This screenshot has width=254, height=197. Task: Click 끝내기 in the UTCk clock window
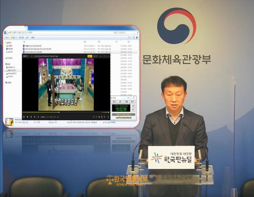[x=132, y=101]
